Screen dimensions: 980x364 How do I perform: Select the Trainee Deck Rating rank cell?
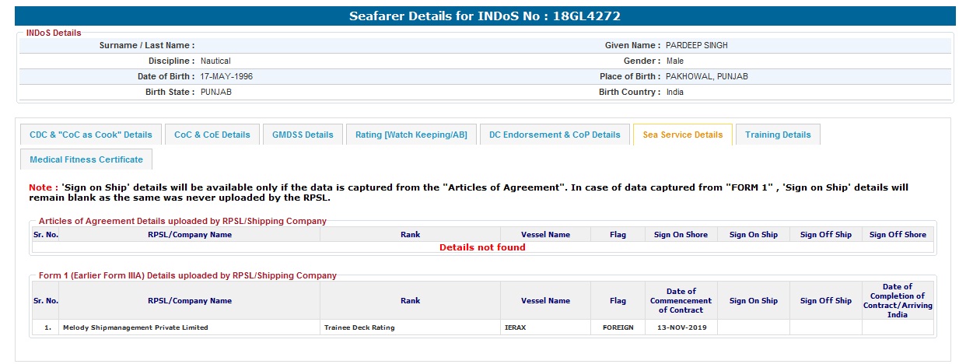point(359,327)
